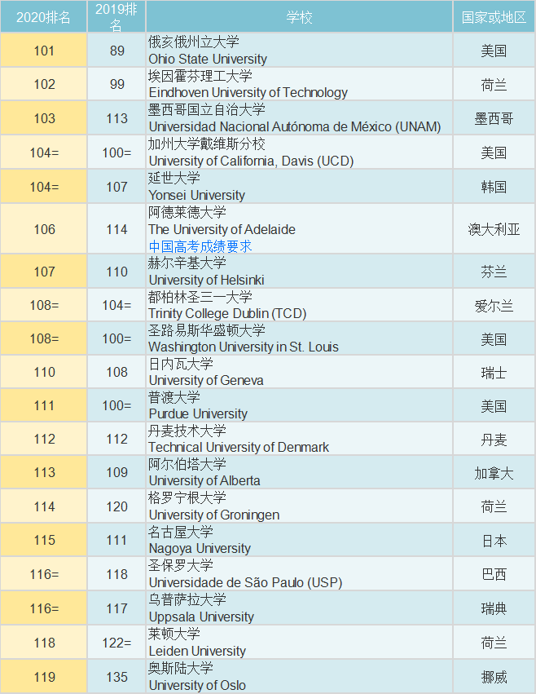Click 2019 rank 120 for Groningen
Viewport: 536px width, 694px height.
point(116,506)
